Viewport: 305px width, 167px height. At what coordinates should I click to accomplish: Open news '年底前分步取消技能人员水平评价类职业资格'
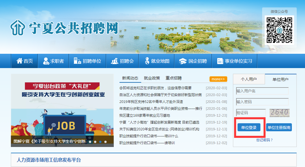161,108
